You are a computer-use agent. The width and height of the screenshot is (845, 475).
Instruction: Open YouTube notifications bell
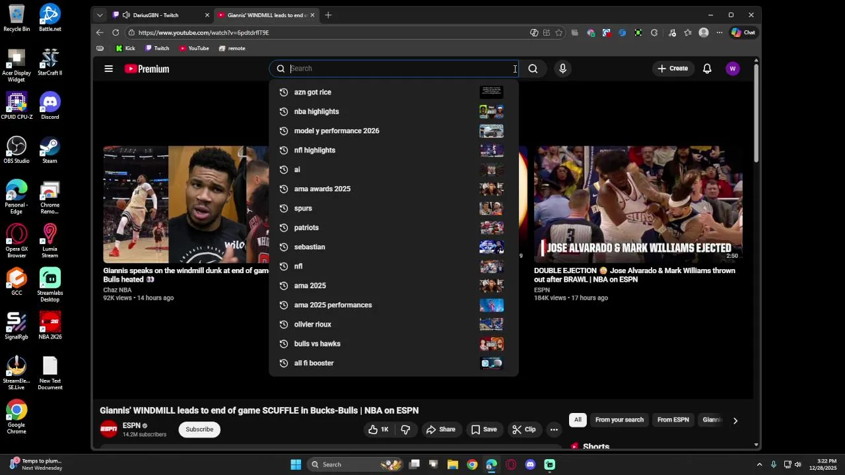point(707,69)
